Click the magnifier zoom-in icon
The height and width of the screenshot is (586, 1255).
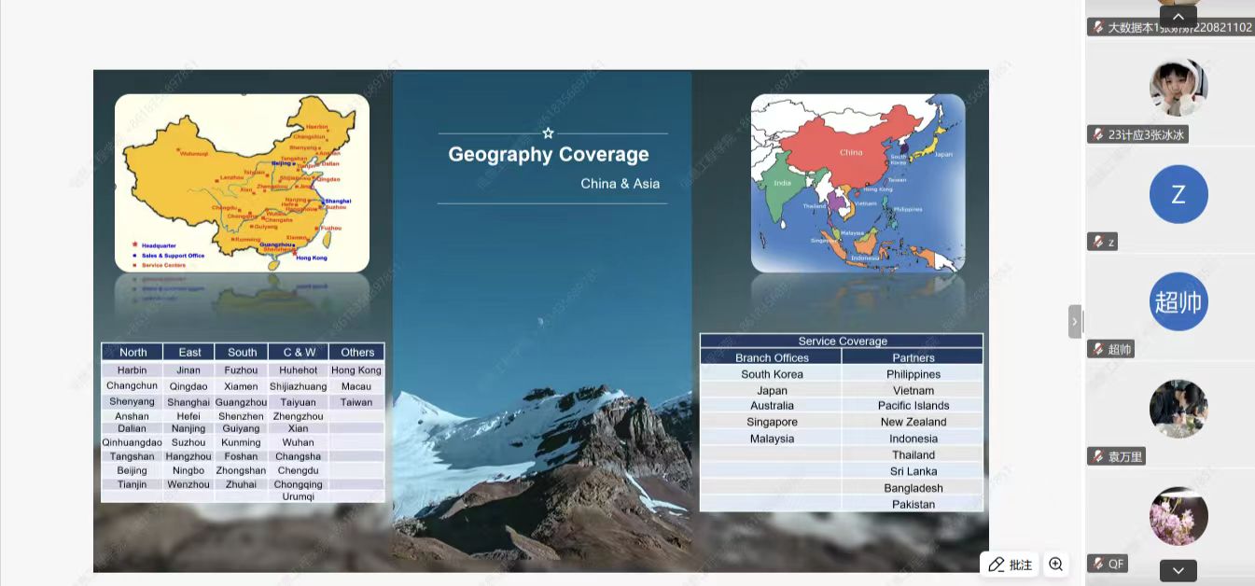pos(1055,565)
